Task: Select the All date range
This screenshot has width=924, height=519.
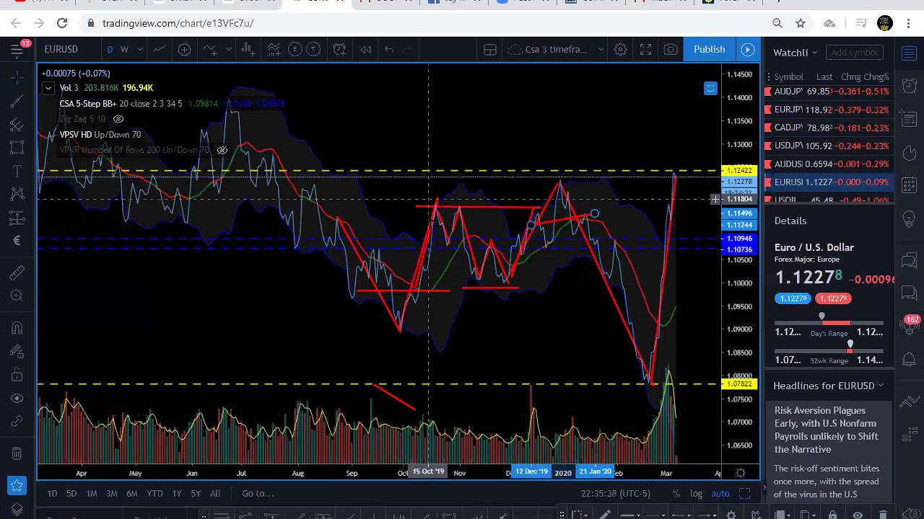Action: pos(215,493)
